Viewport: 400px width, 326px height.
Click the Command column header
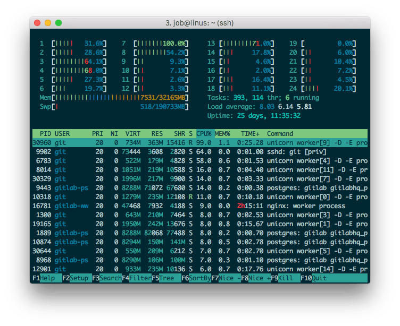pyautogui.click(x=280, y=134)
